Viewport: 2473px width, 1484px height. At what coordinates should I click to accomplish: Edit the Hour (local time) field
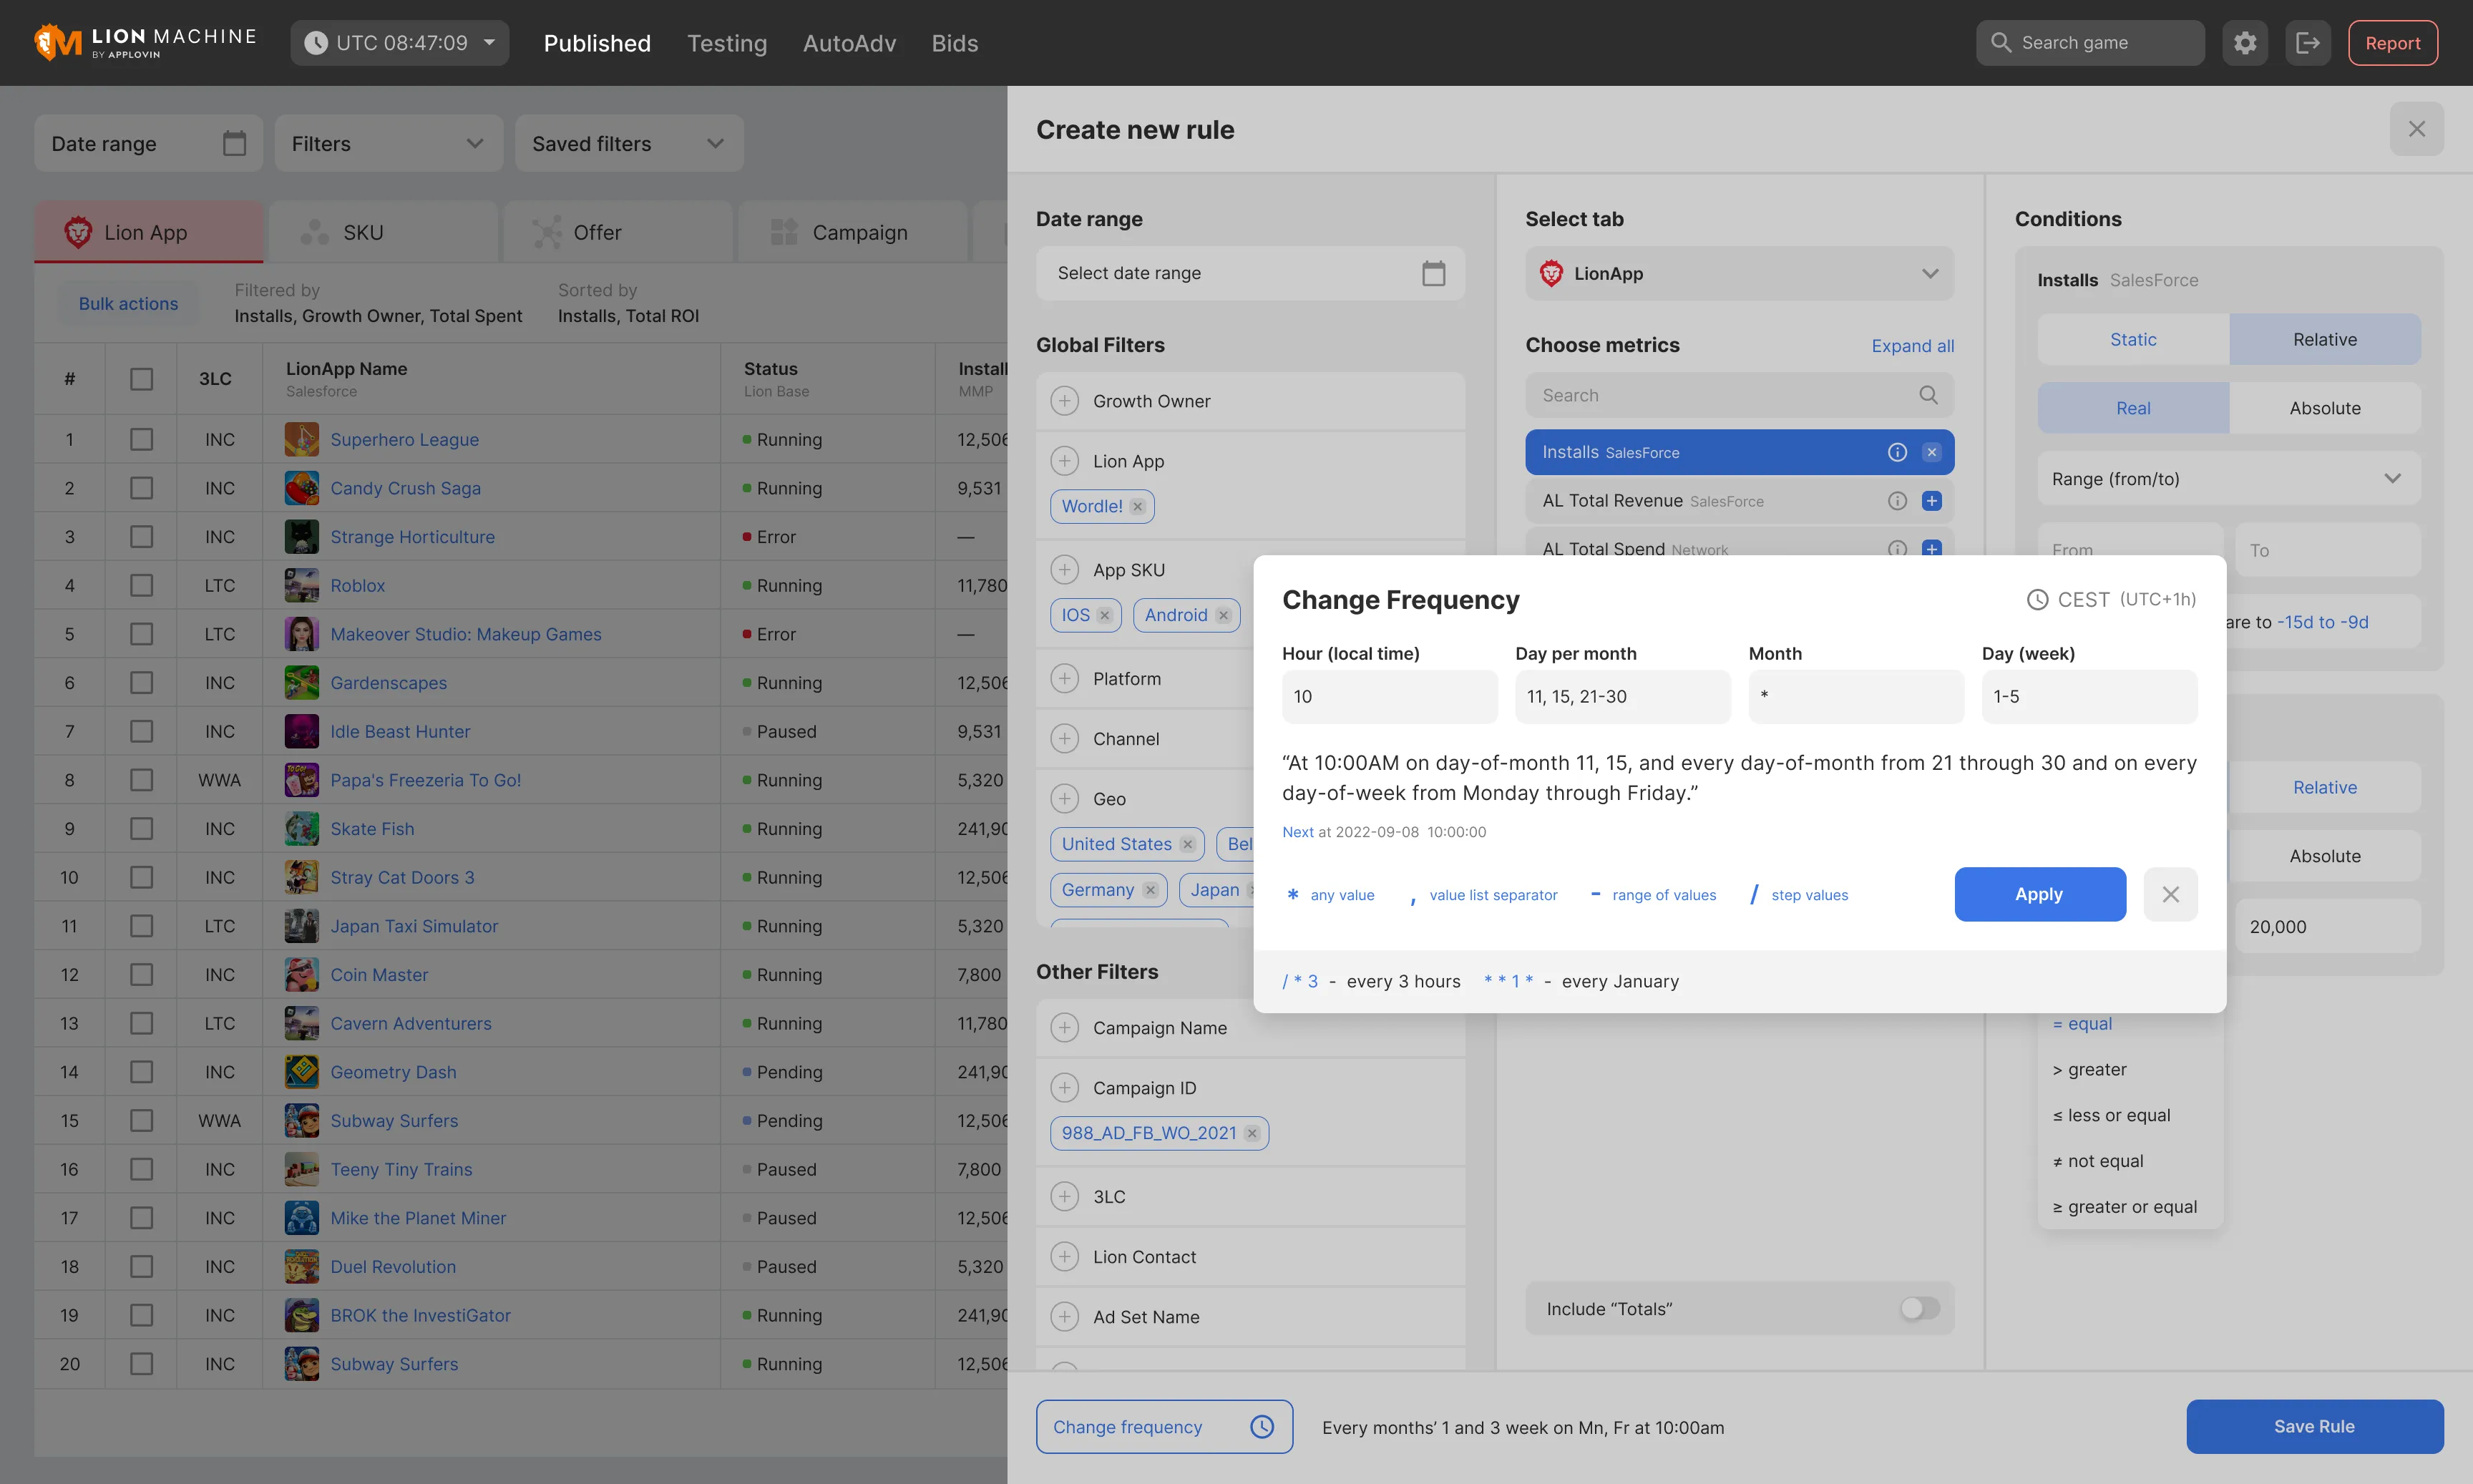tap(1390, 696)
